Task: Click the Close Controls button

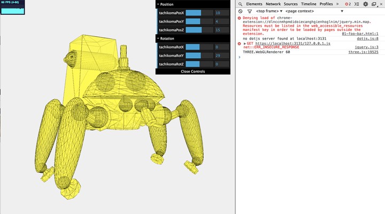Action: coord(193,72)
